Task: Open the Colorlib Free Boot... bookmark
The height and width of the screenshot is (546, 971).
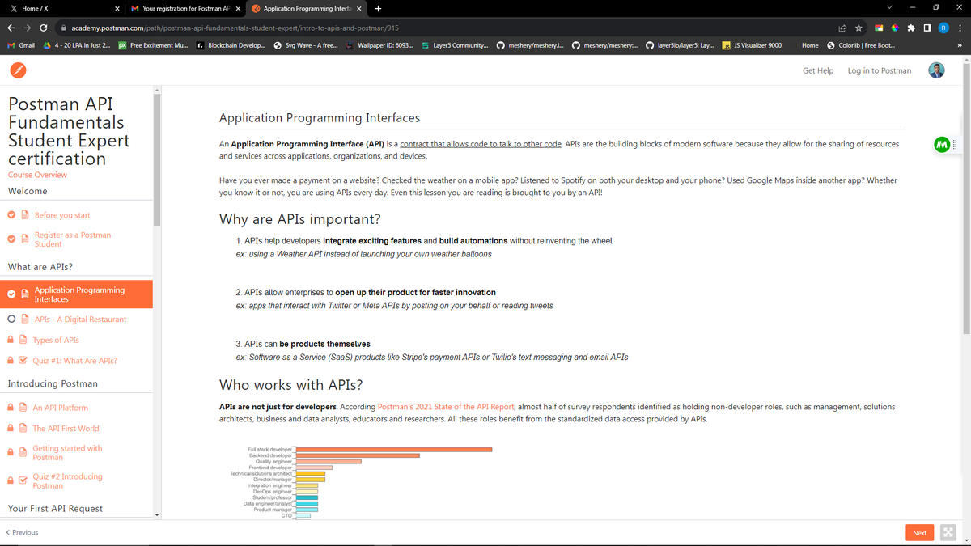Action: 861,45
